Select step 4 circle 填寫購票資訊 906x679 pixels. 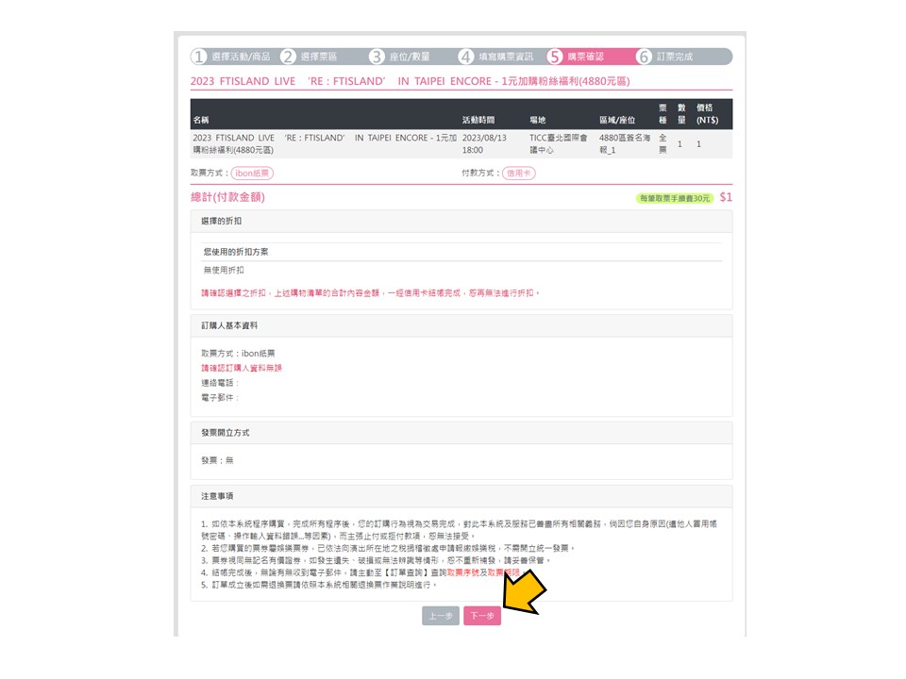click(x=465, y=57)
